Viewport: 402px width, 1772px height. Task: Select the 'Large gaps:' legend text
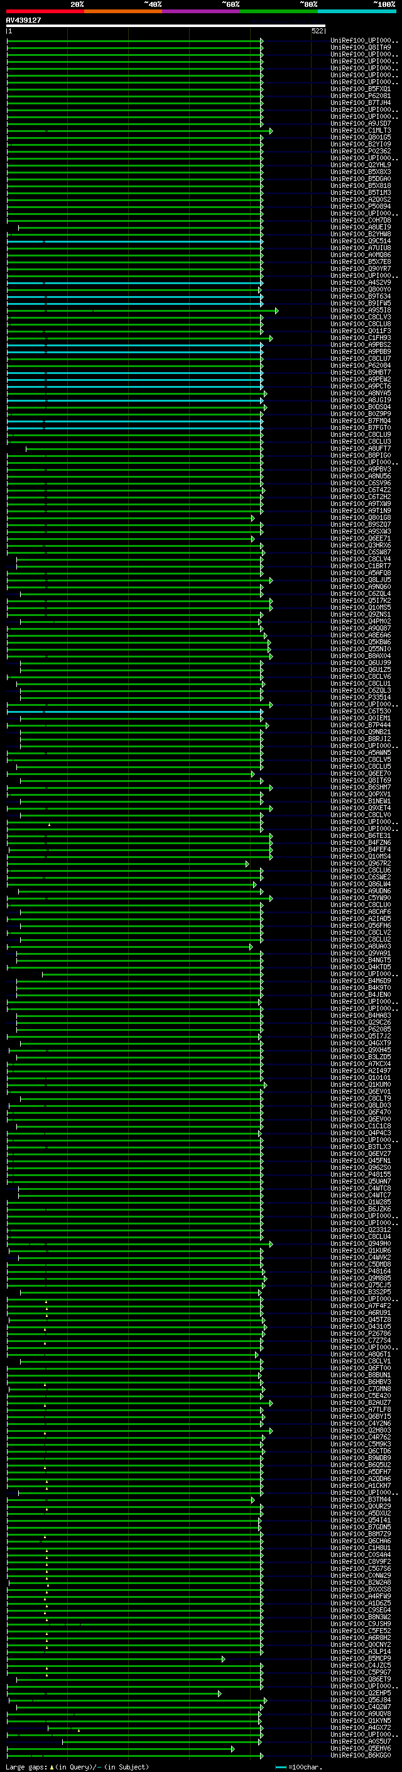(x=26, y=1766)
